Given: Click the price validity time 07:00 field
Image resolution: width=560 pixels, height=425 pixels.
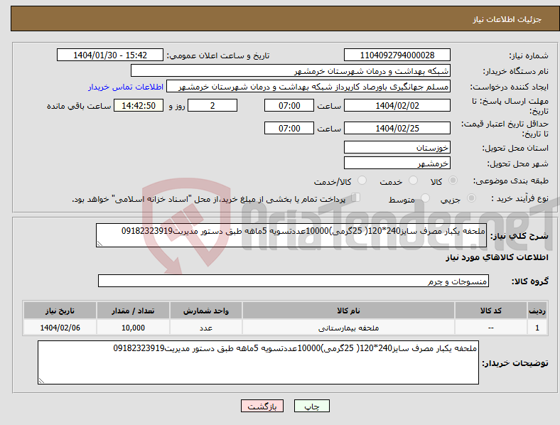Looking at the screenshot, I should (289, 128).
